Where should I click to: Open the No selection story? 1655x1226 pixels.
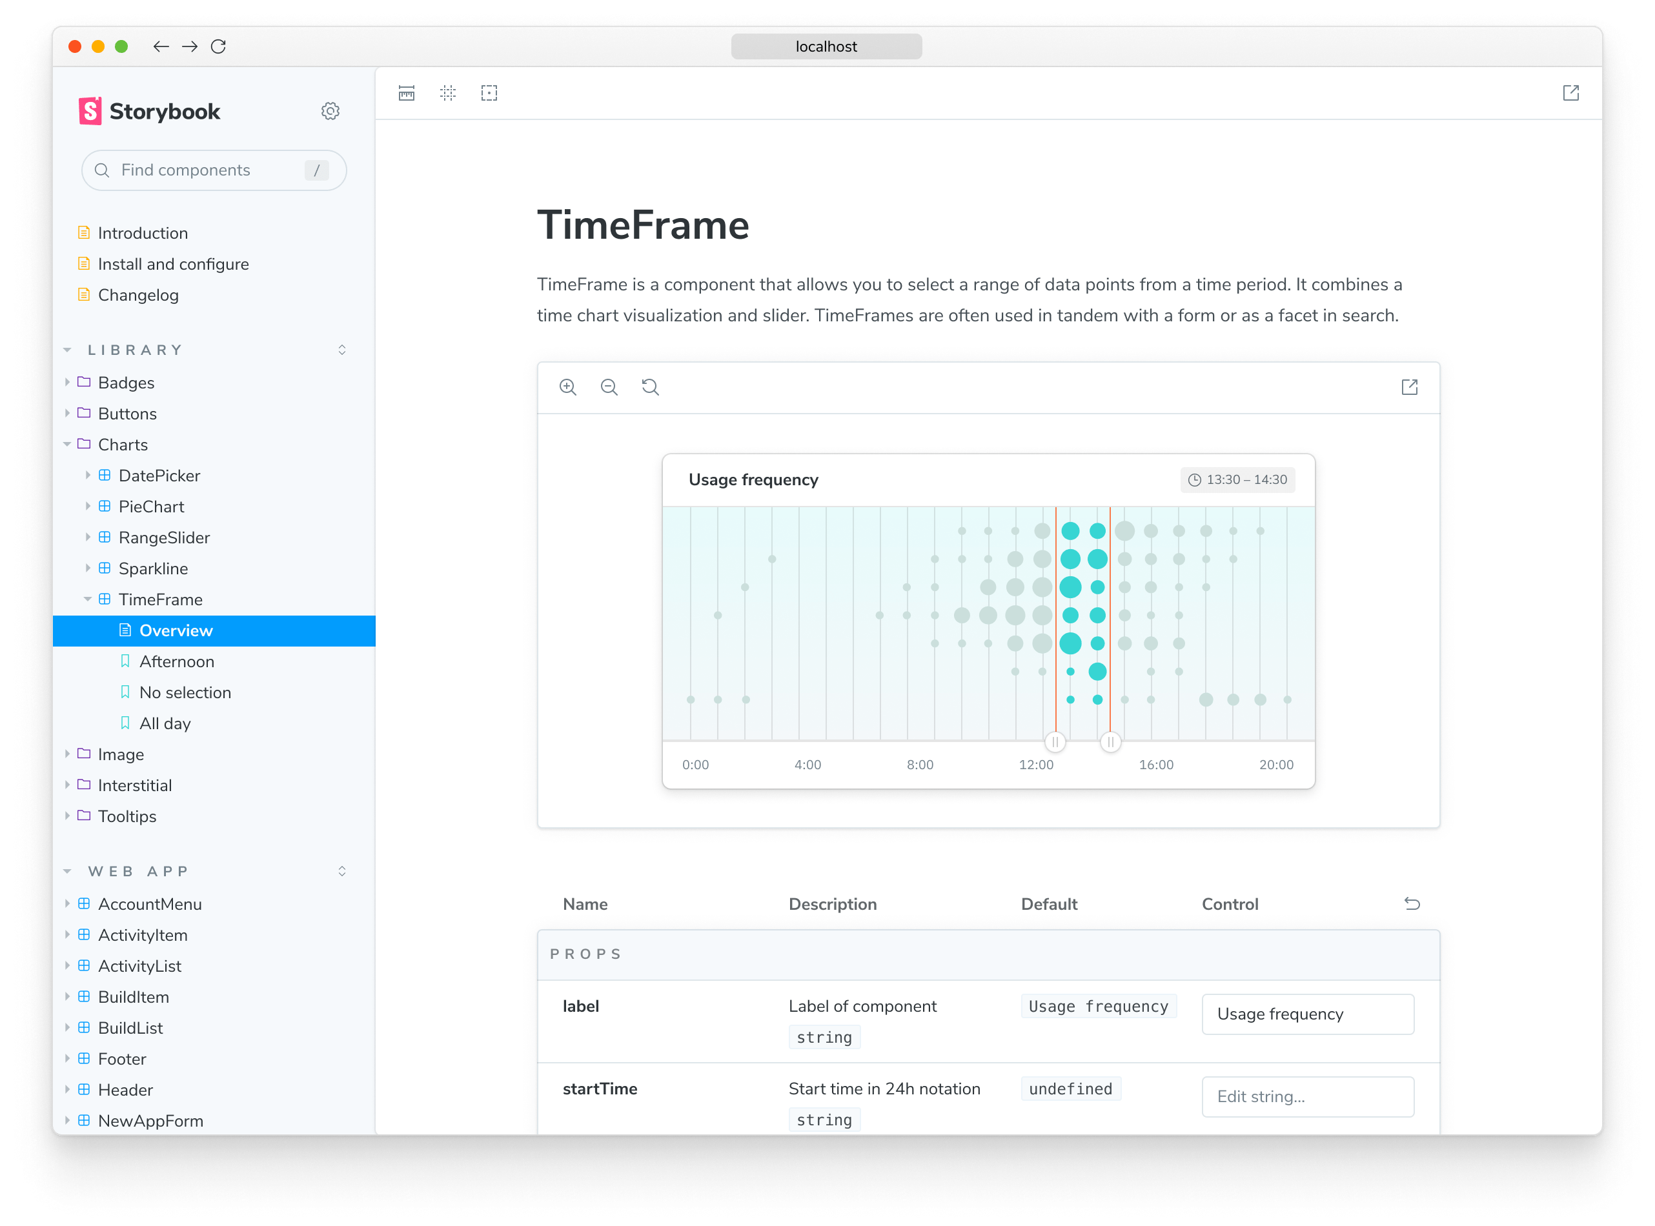(x=185, y=692)
